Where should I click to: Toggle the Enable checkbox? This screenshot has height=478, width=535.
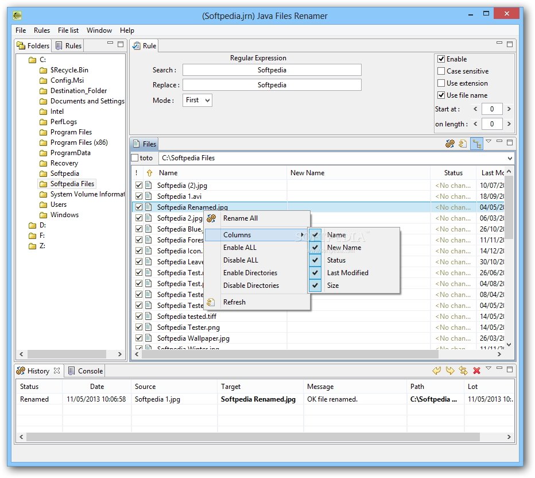pos(441,59)
